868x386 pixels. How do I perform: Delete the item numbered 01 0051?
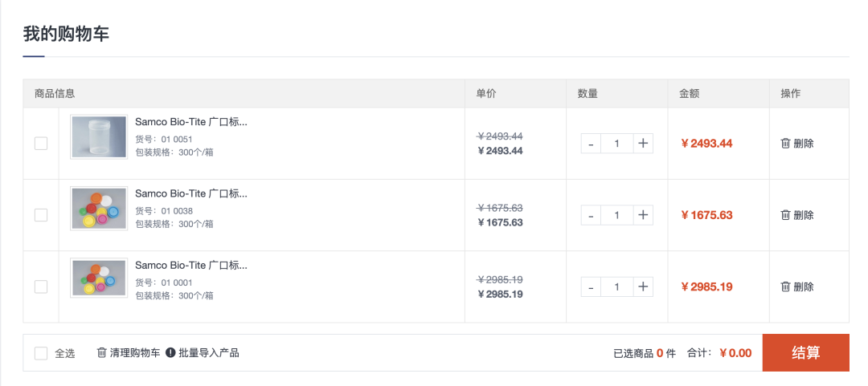796,144
